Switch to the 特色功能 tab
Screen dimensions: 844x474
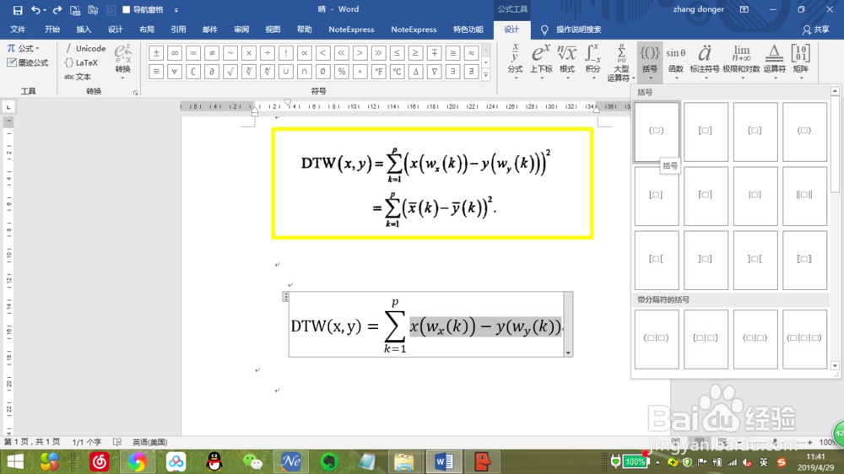point(468,30)
